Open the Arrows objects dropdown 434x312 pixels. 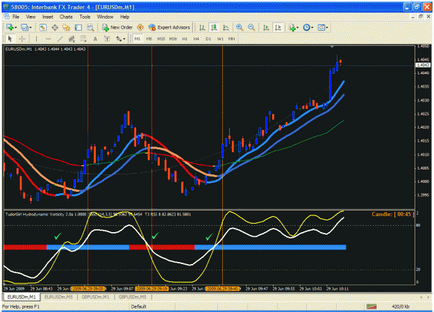click(120, 39)
